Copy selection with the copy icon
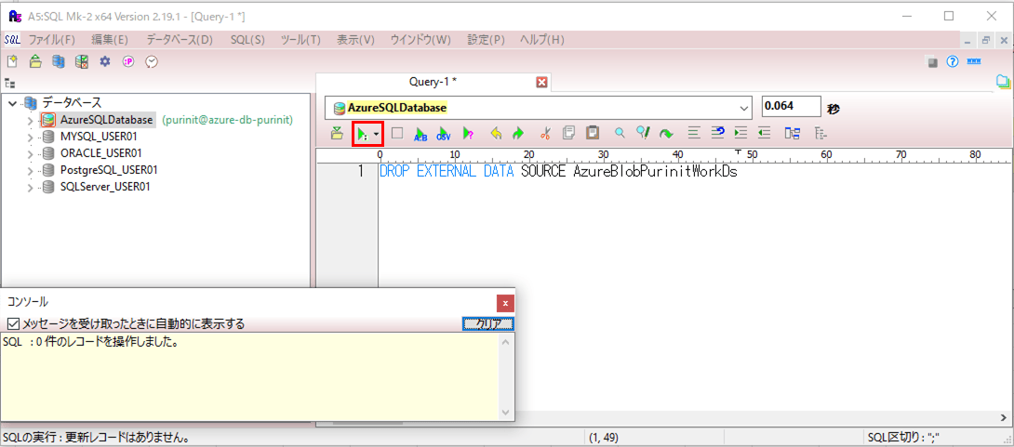 click(x=568, y=133)
